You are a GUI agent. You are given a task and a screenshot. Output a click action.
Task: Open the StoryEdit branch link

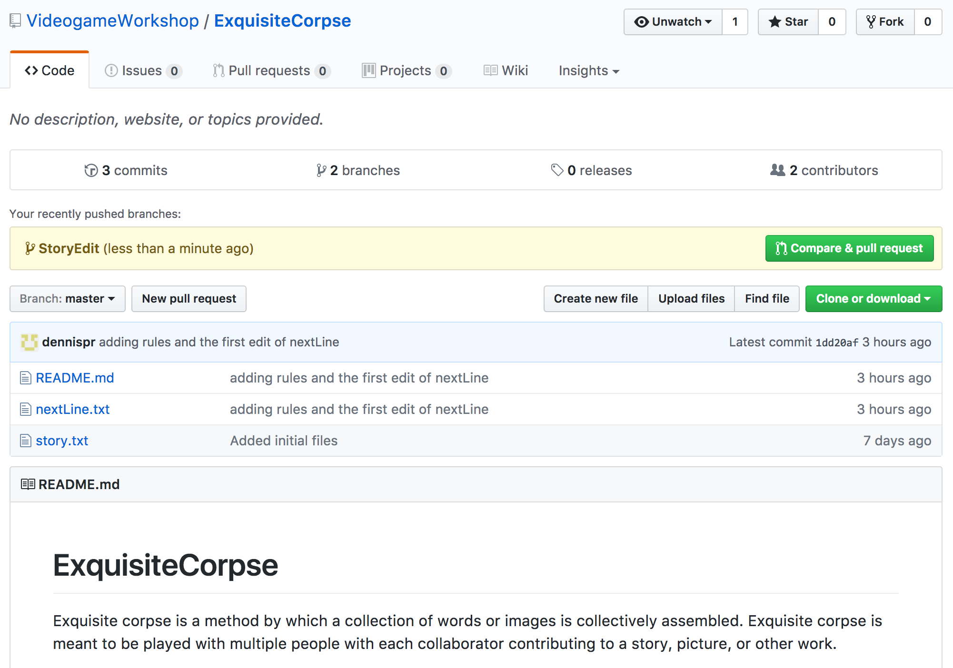pyautogui.click(x=69, y=248)
